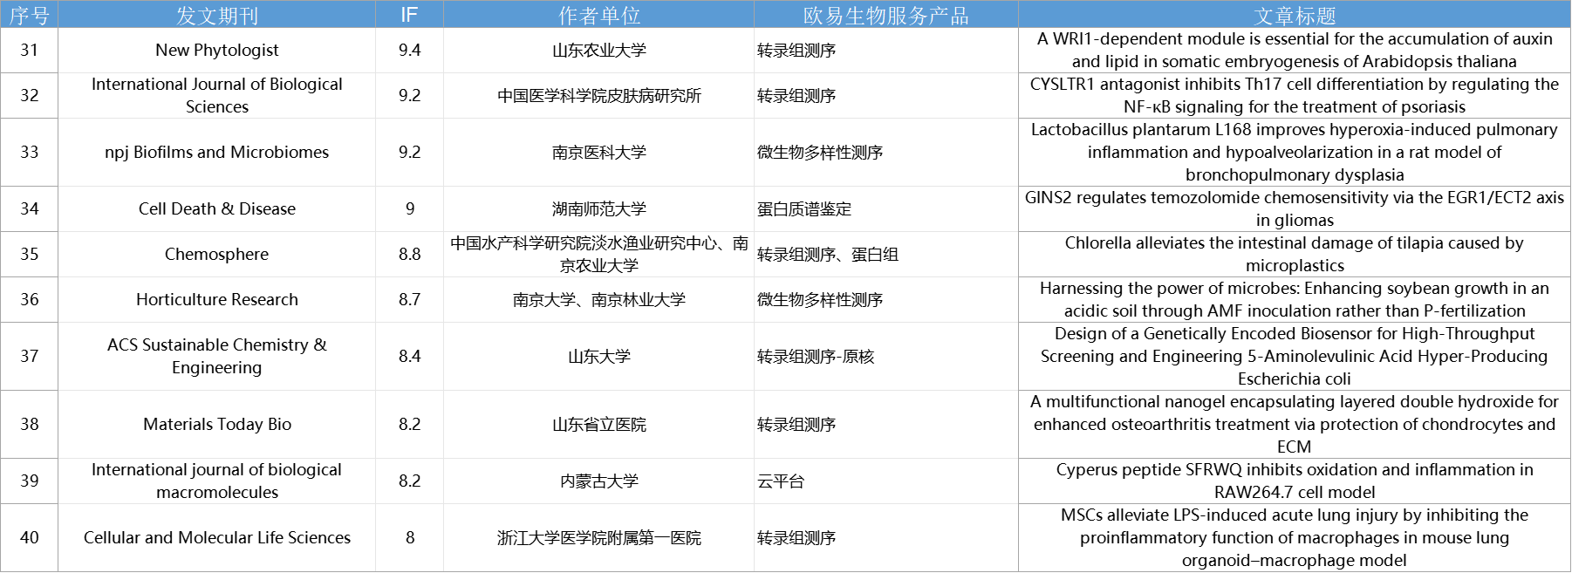Open the multifunctional nanogel article title
This screenshot has width=1572, height=573.
tap(1295, 425)
